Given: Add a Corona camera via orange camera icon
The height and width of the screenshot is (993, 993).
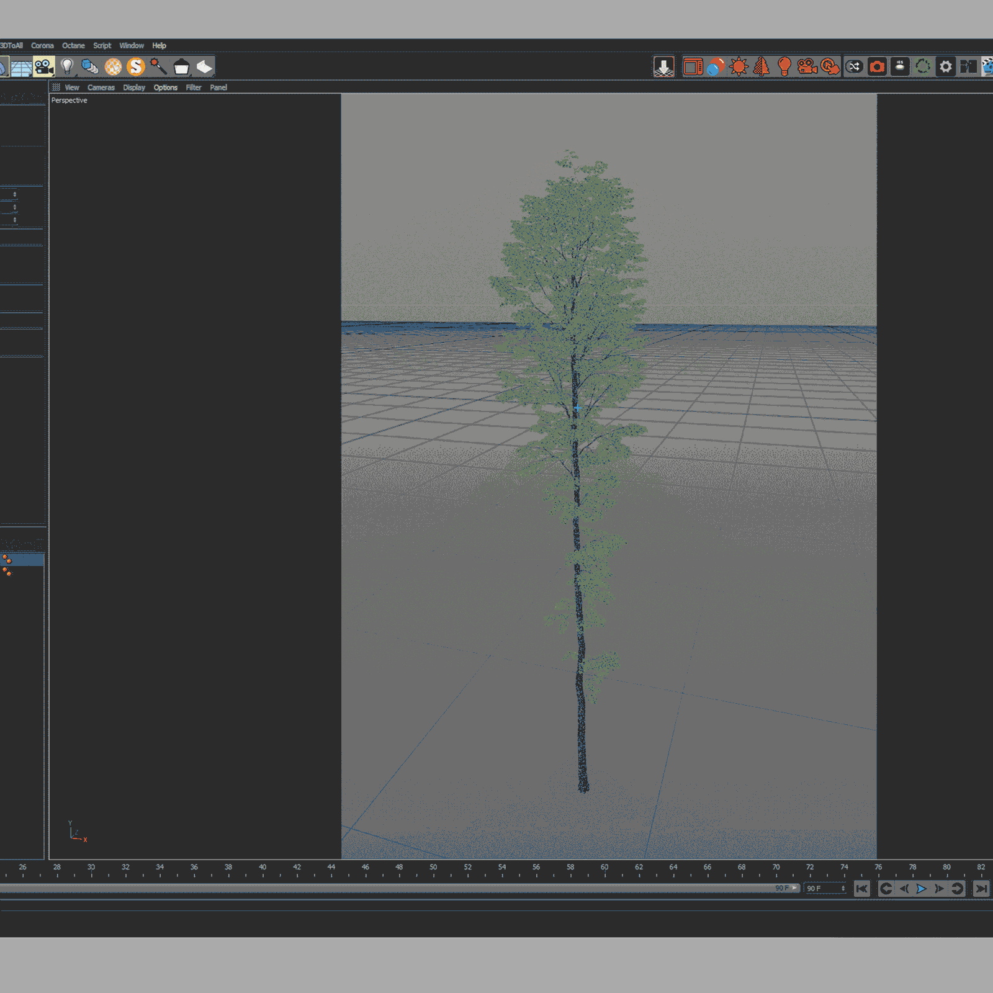Looking at the screenshot, I should (807, 66).
